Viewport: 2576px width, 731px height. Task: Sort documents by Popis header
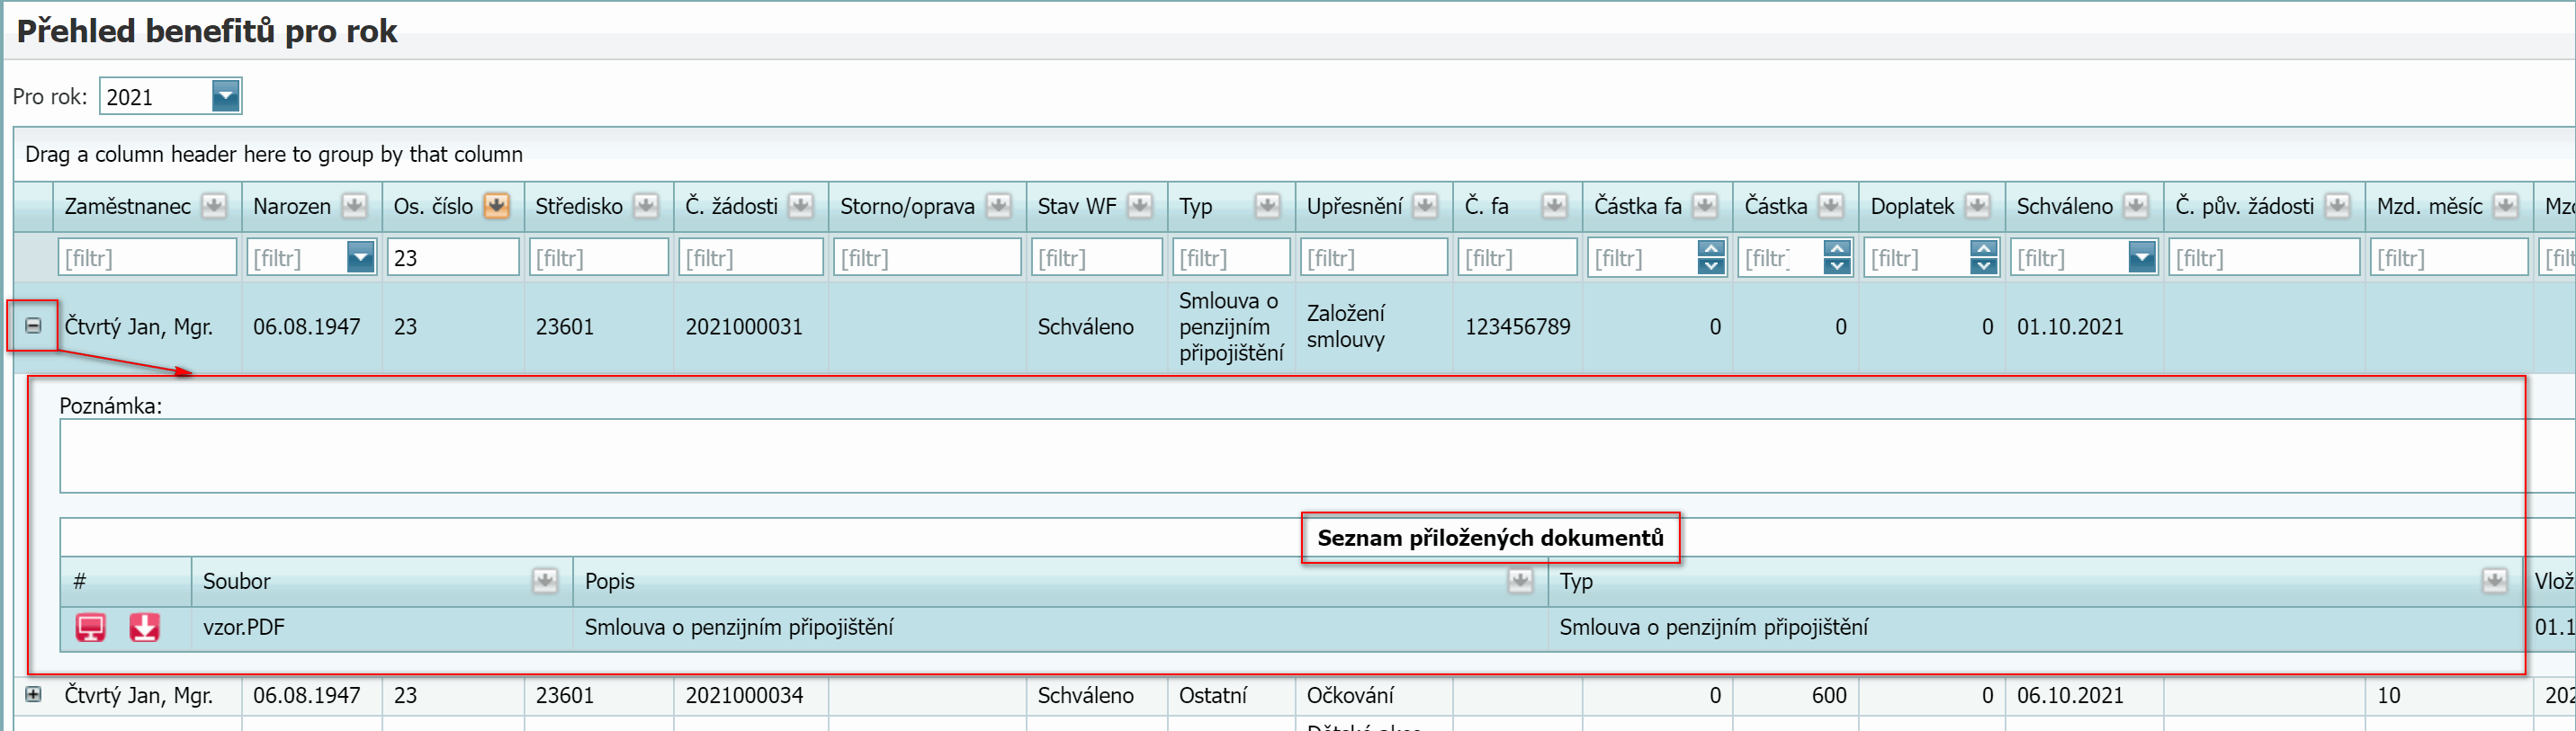(x=610, y=580)
